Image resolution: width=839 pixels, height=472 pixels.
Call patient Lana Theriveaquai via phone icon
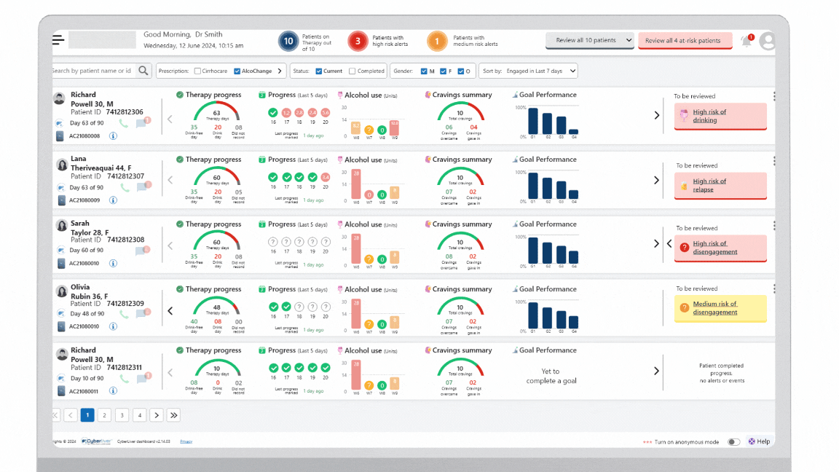coord(125,187)
